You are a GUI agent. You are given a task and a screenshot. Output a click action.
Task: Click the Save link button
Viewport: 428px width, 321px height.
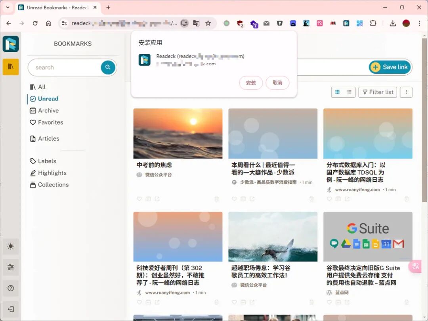tap(390, 67)
